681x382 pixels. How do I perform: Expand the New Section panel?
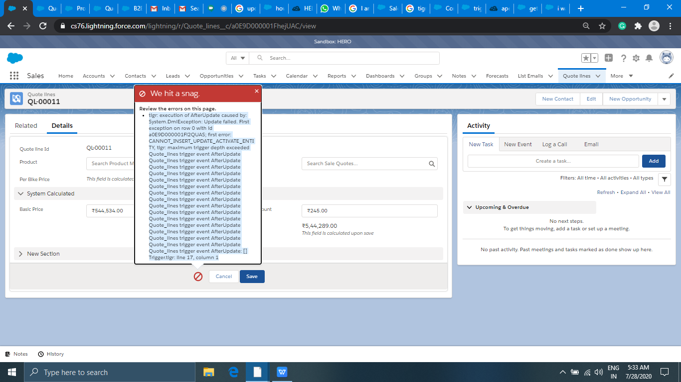21,254
